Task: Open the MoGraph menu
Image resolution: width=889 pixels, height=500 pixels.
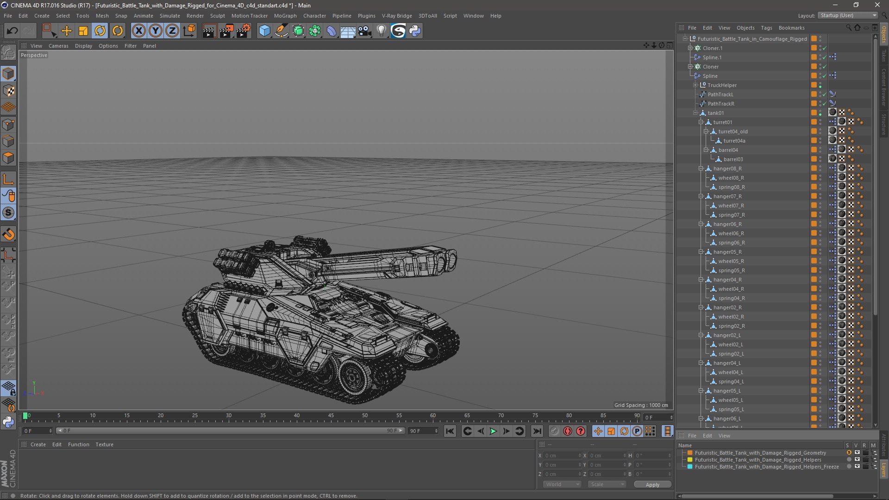Action: (285, 16)
